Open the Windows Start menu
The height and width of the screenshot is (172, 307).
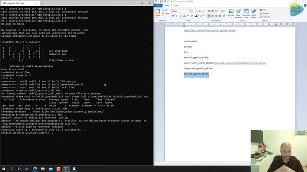4,169
